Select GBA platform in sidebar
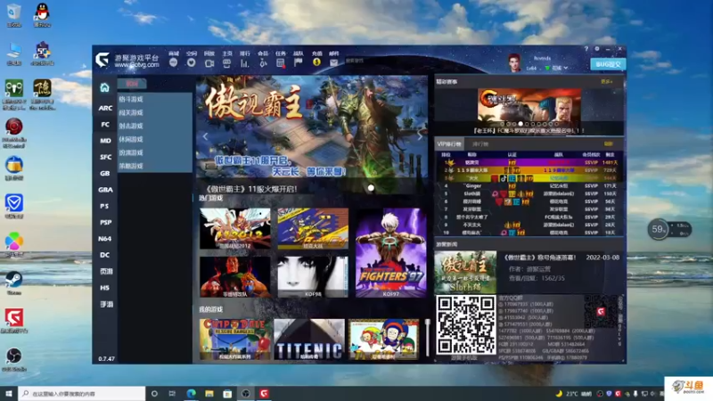 pos(105,190)
